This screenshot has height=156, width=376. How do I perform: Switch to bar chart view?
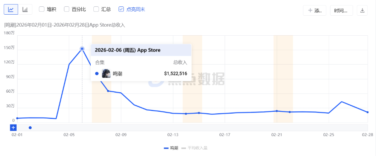pos(25,9)
